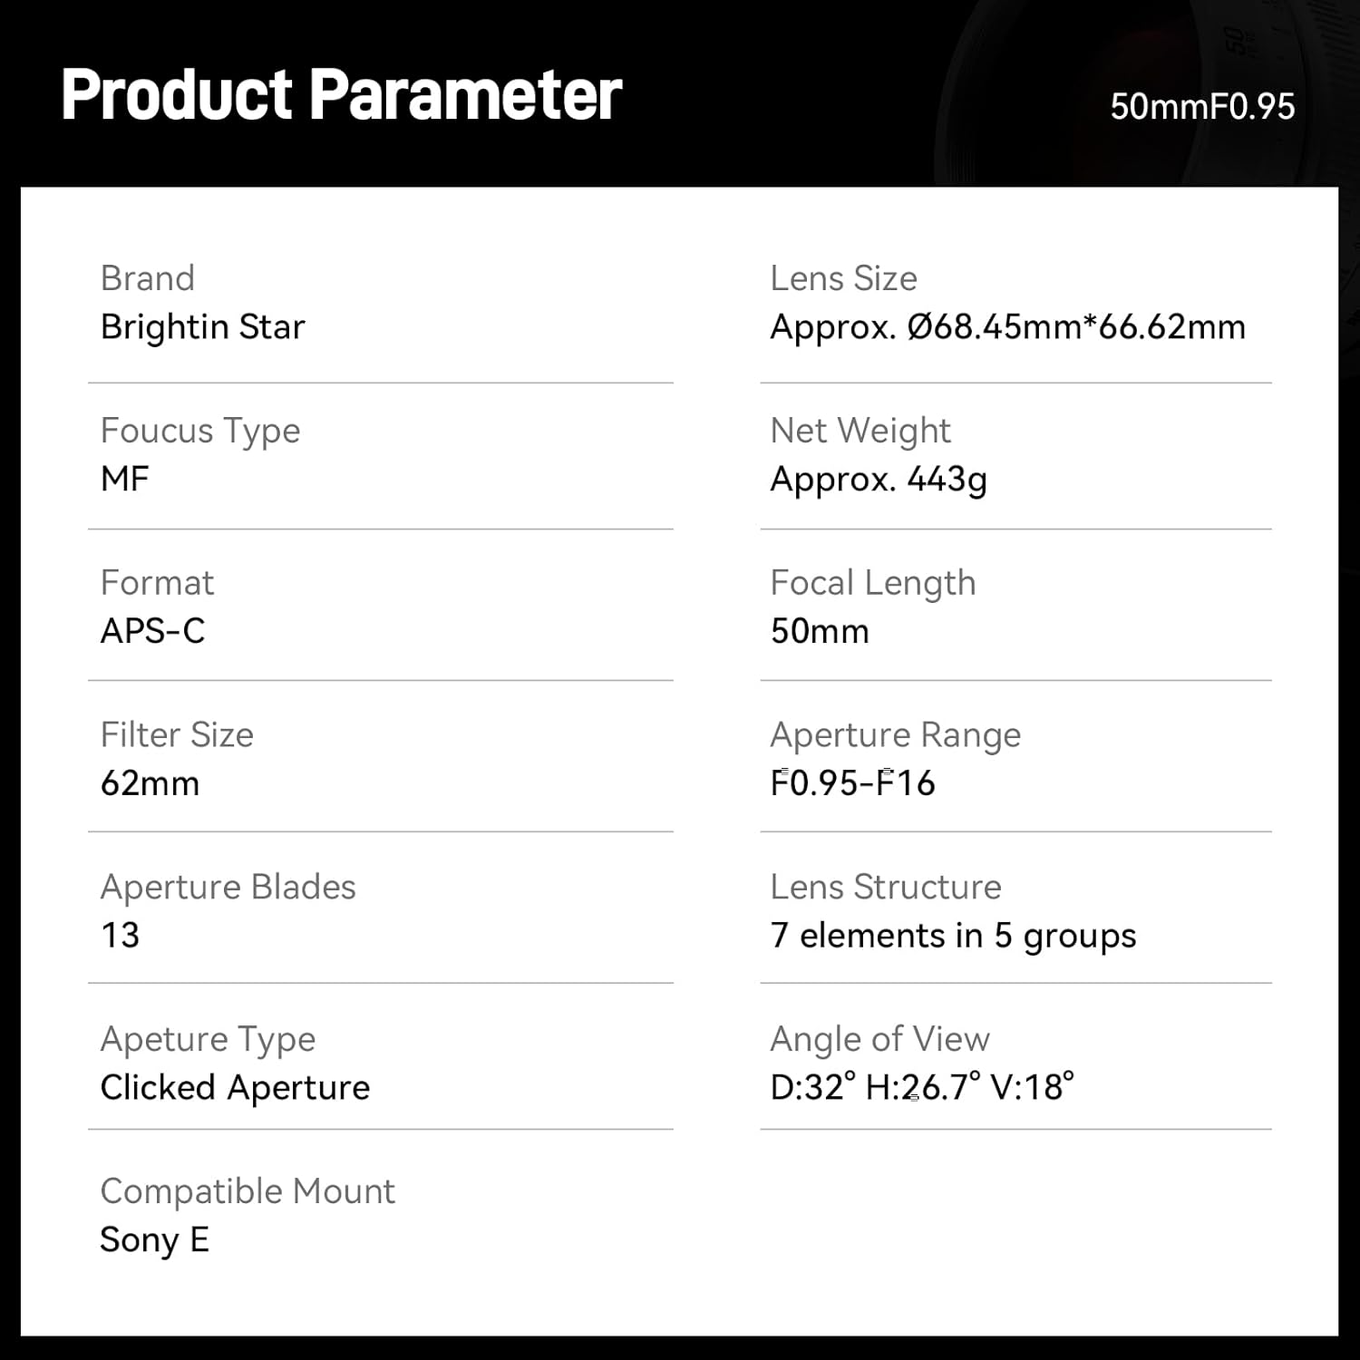1360x1360 pixels.
Task: Click the APS-C format value
Action: click(153, 631)
